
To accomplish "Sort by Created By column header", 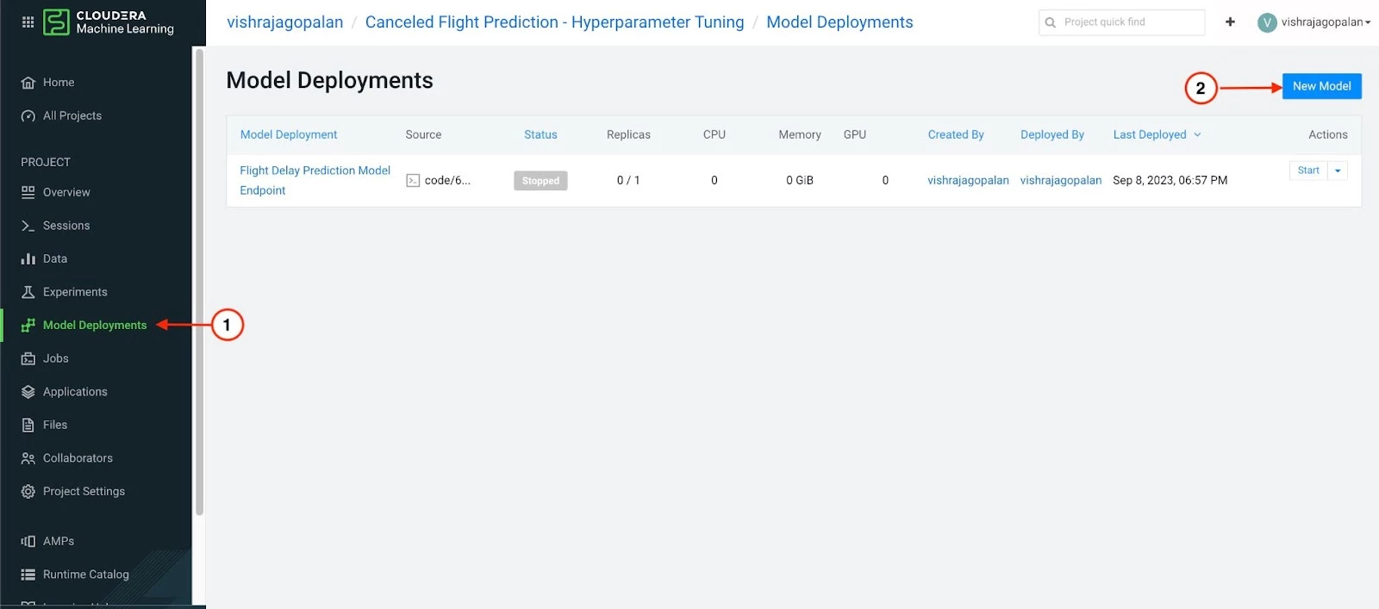I will 956,134.
